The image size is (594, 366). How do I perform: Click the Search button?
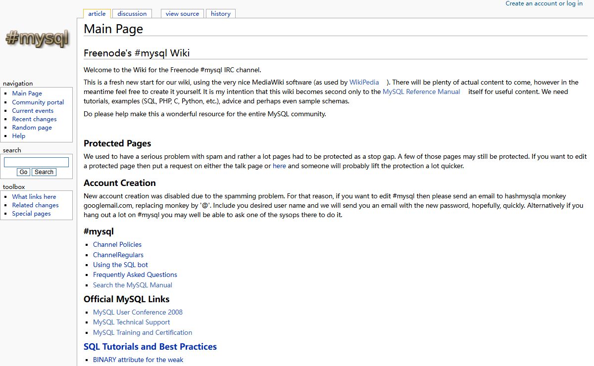(44, 172)
